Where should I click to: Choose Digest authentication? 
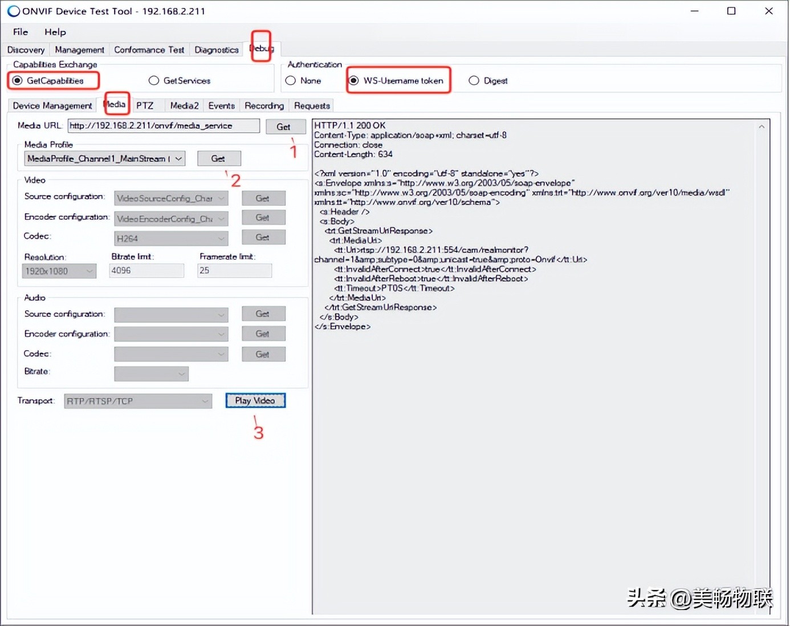point(488,80)
